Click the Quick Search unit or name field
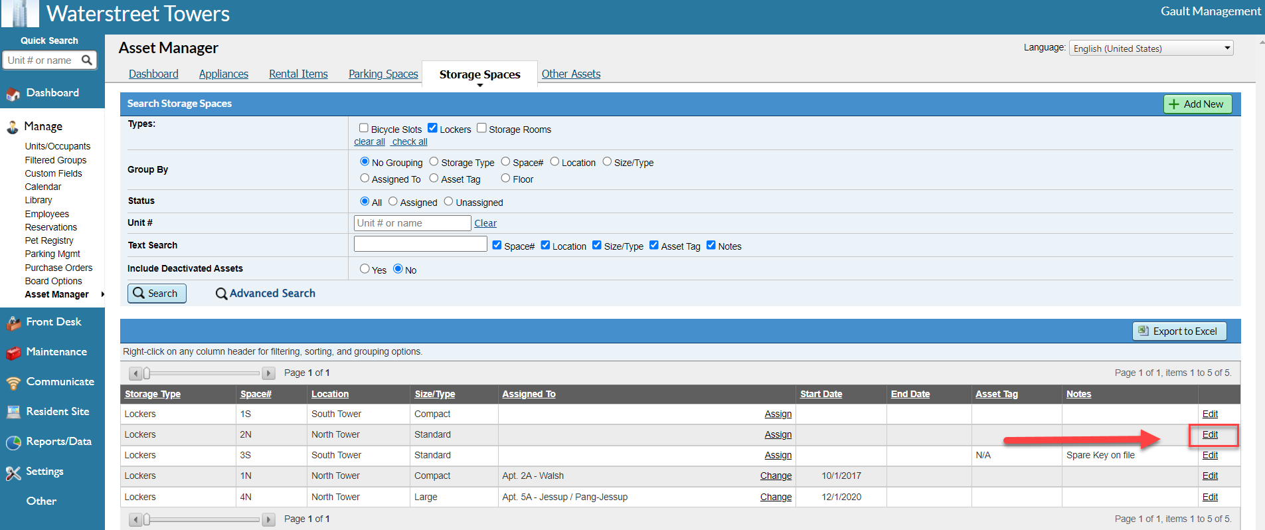 coord(42,60)
